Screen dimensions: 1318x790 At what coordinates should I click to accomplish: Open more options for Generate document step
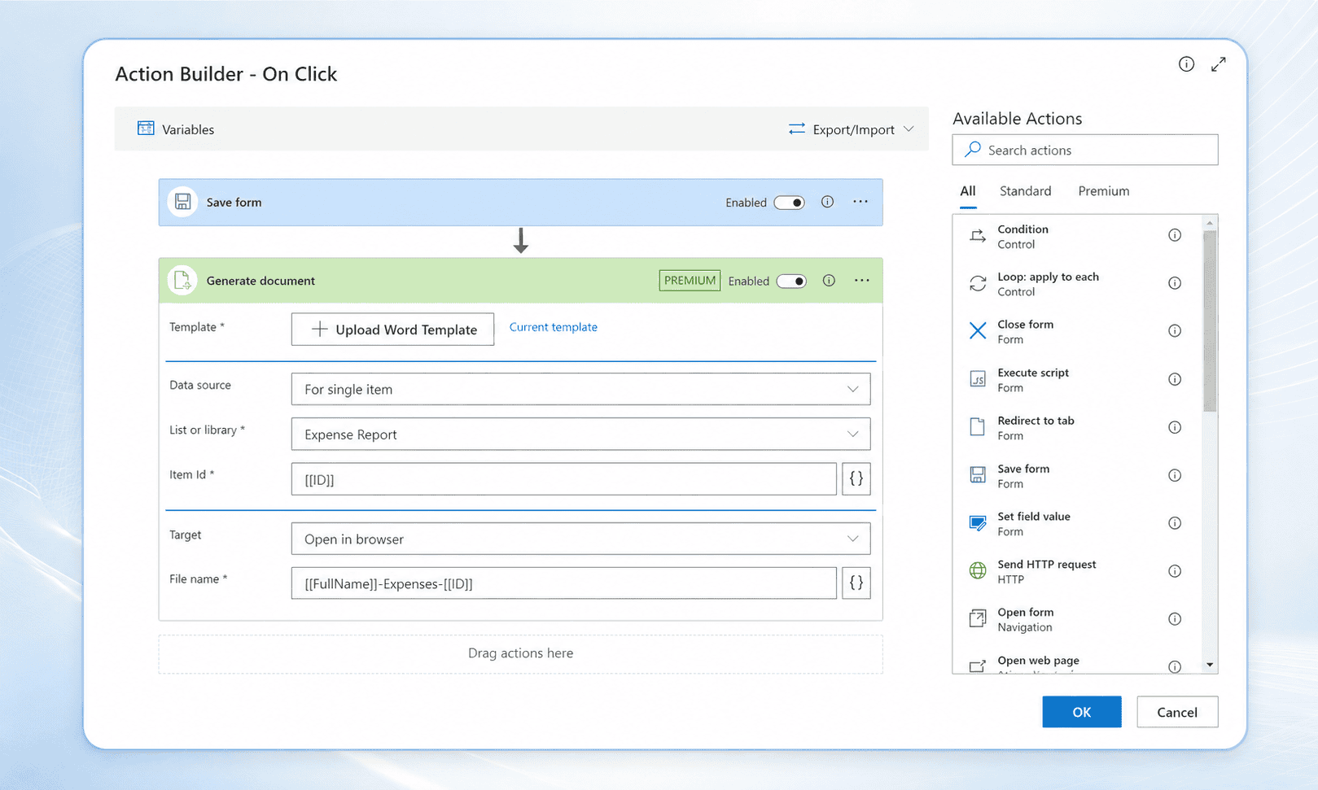click(x=862, y=281)
